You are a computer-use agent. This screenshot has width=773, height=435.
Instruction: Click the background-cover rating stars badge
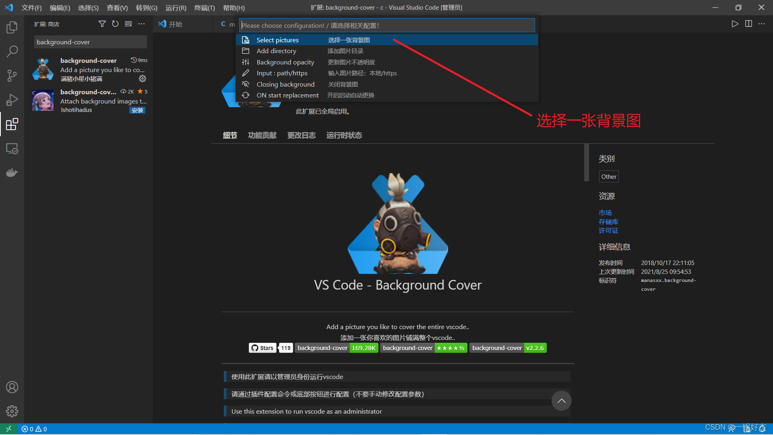(424, 348)
